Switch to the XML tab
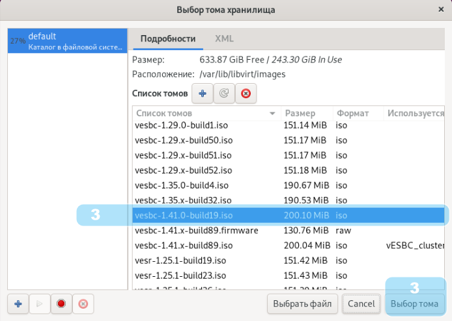This screenshot has width=452, height=321. click(x=224, y=39)
